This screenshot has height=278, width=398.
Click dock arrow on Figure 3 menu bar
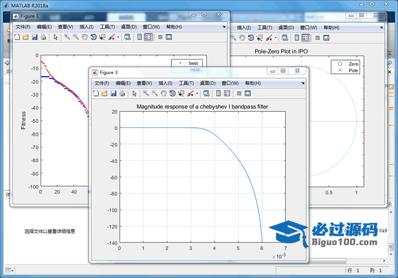[x=303, y=83]
